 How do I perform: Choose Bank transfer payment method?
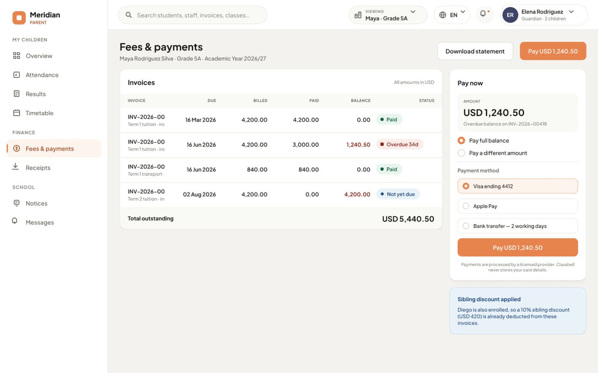point(518,226)
